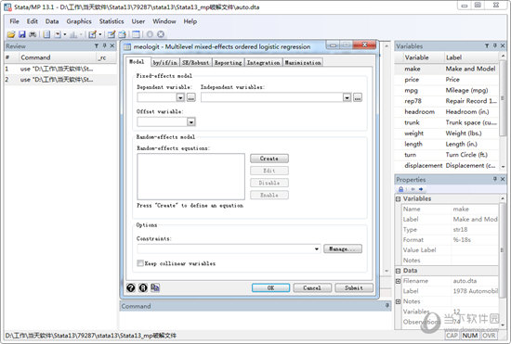Open Offset variable dropdown
The image size is (511, 344).
[191, 121]
